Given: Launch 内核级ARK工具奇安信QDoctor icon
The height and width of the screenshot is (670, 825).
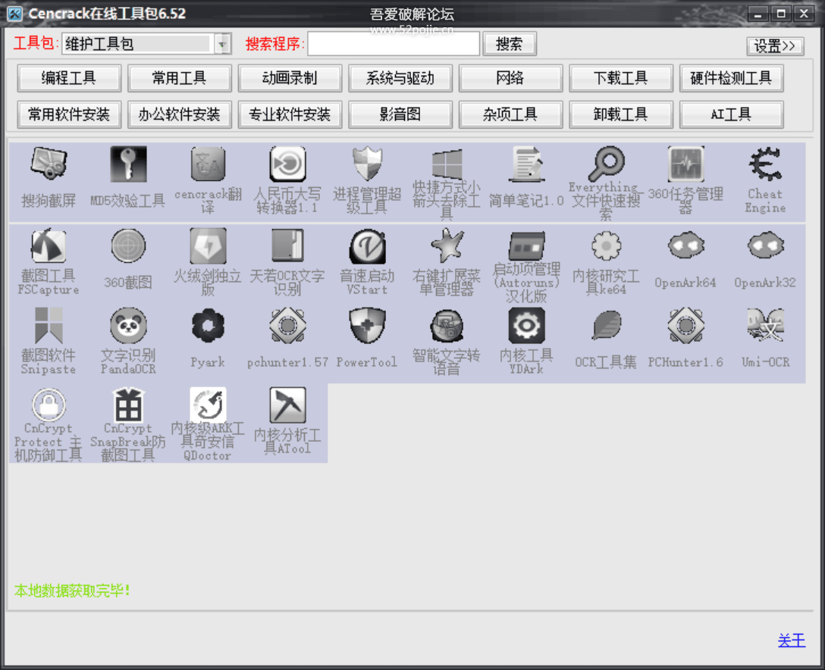Looking at the screenshot, I should tap(208, 405).
